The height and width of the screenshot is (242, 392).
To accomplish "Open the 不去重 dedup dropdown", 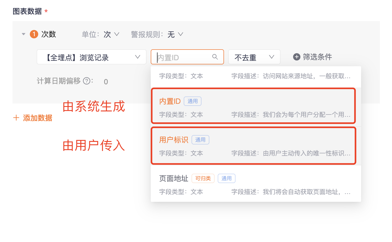I will click(x=254, y=57).
